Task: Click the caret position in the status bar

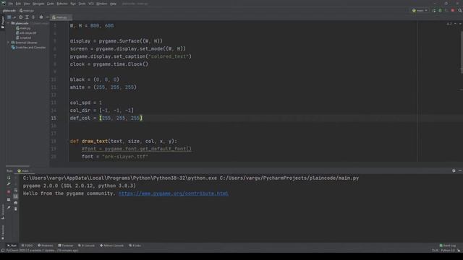Action: [435, 251]
